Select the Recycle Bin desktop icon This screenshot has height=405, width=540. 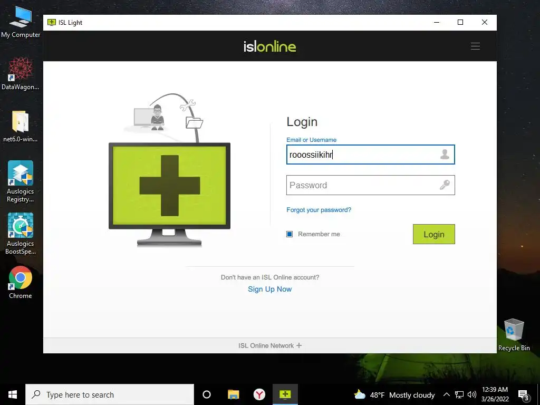pos(514,335)
